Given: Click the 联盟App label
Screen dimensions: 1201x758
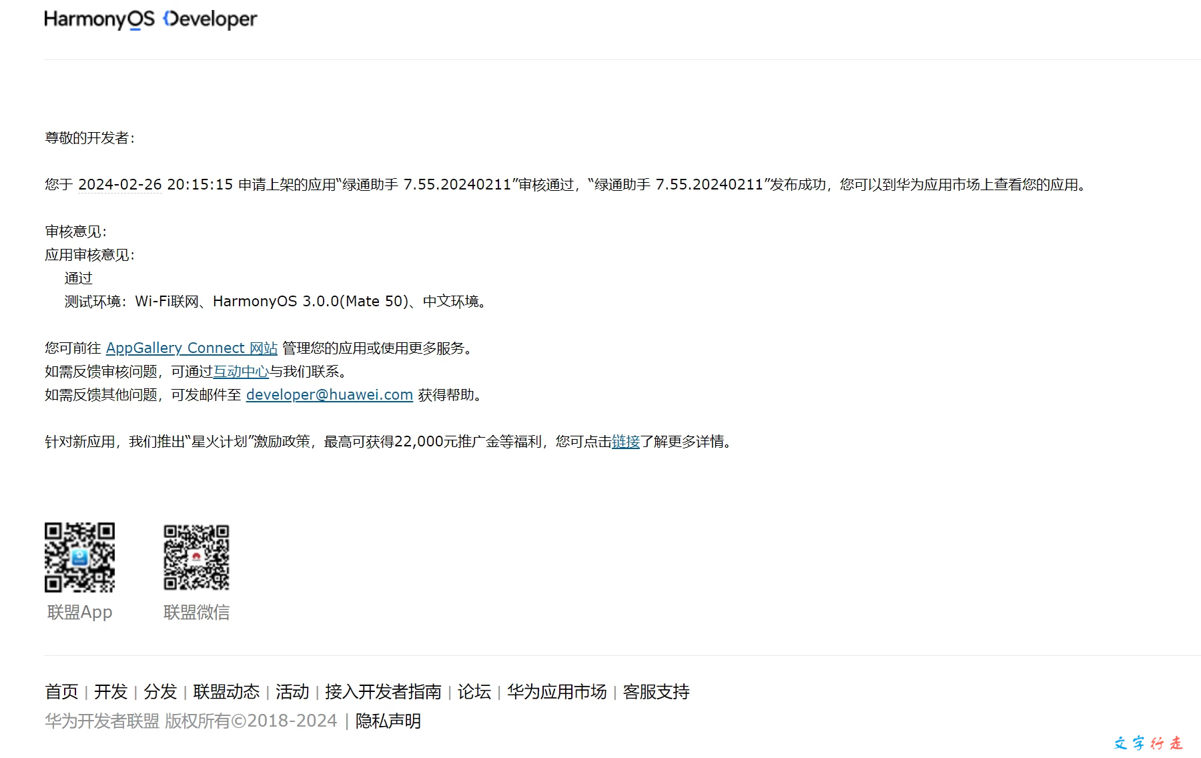Looking at the screenshot, I should point(79,612).
